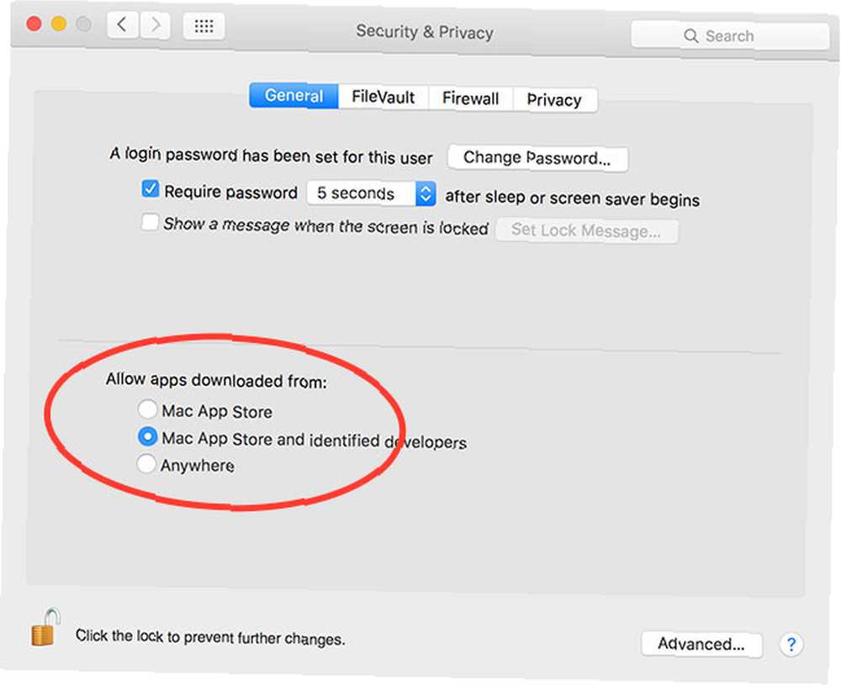Go back with the left arrow button
The height and width of the screenshot is (686, 841).
pyautogui.click(x=124, y=24)
